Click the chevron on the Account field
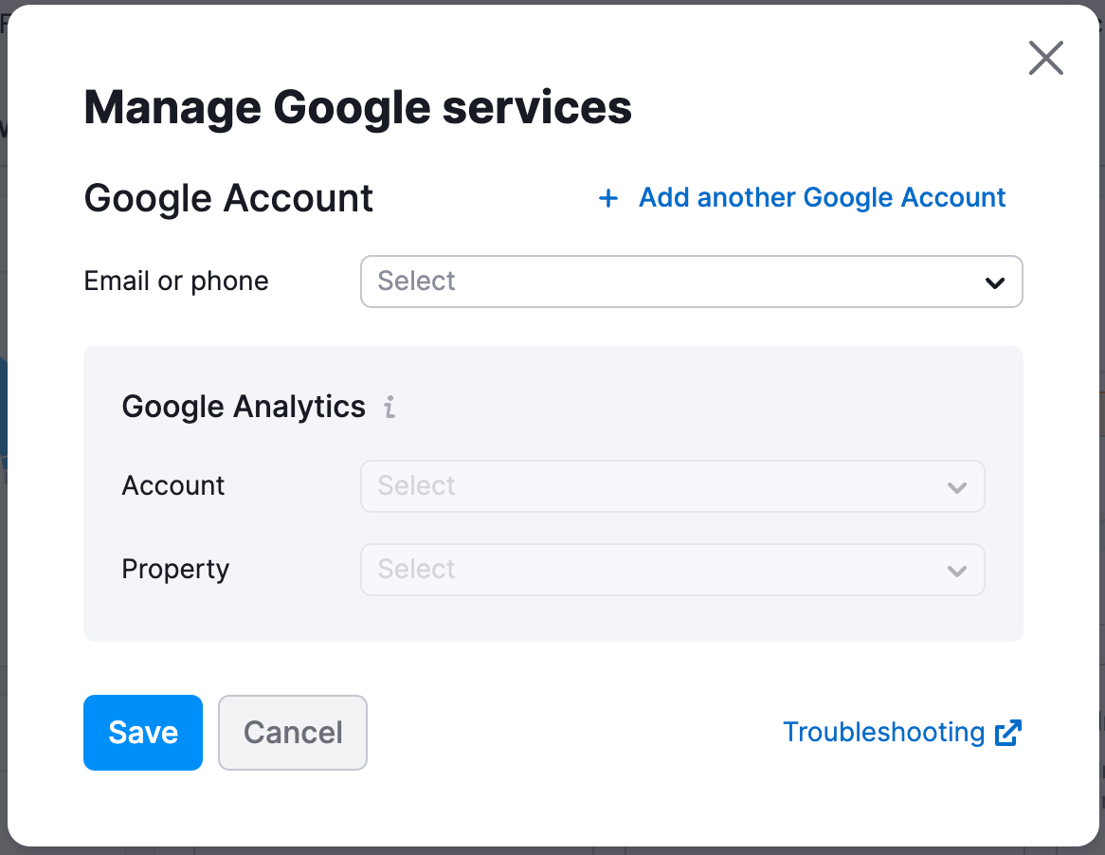The height and width of the screenshot is (855, 1105). 957,486
